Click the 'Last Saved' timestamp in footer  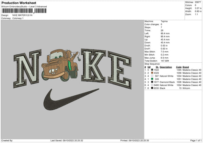pos(67,141)
